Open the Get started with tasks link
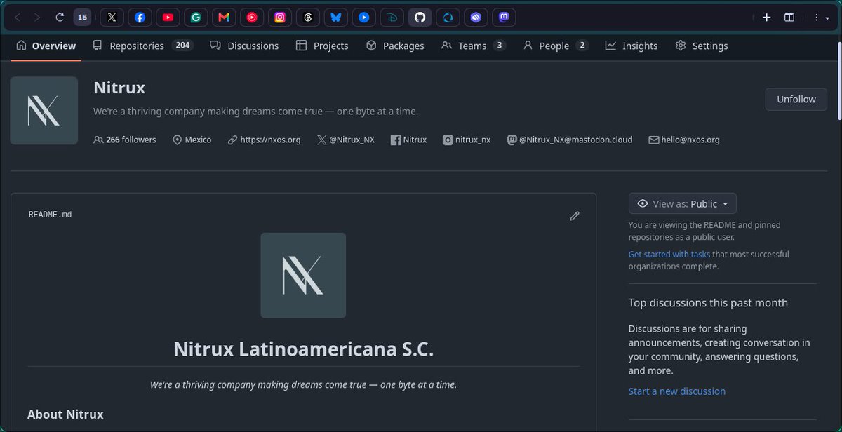842x432 pixels. coord(669,255)
